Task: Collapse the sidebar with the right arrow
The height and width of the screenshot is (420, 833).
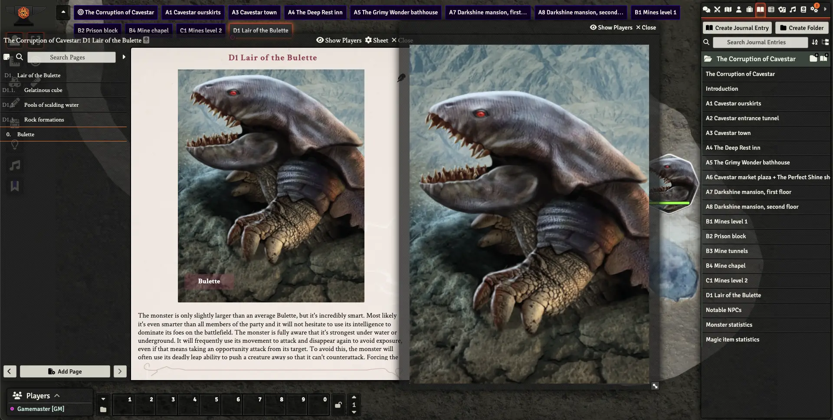Action: pyautogui.click(x=825, y=9)
